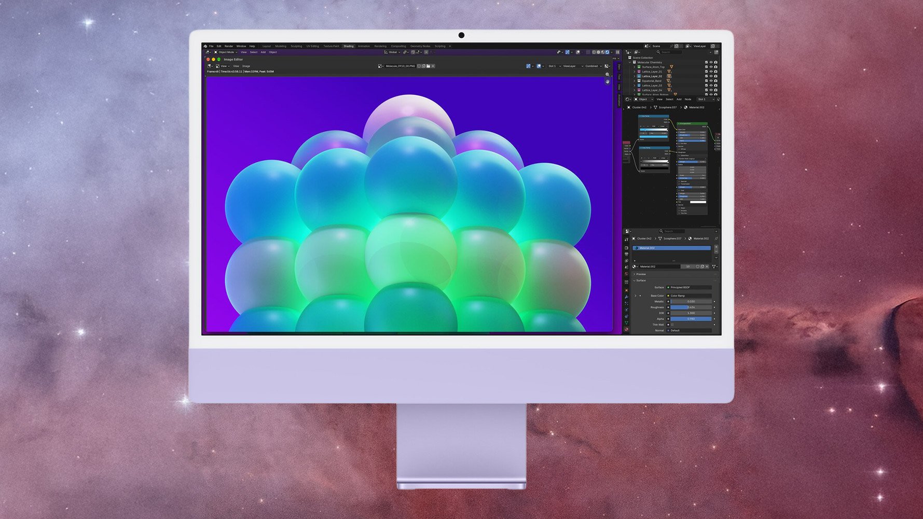The width and height of the screenshot is (923, 519).
Task: Uncheck Molecular Chemistry collection checkbox
Action: pos(706,62)
